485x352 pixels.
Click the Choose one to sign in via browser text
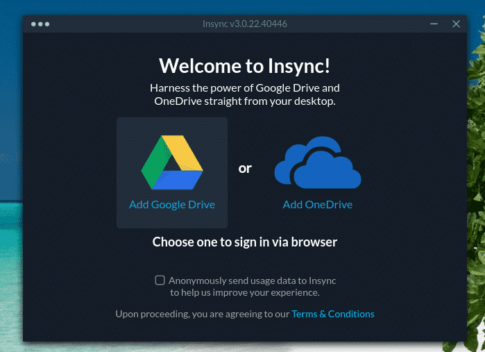(x=245, y=242)
